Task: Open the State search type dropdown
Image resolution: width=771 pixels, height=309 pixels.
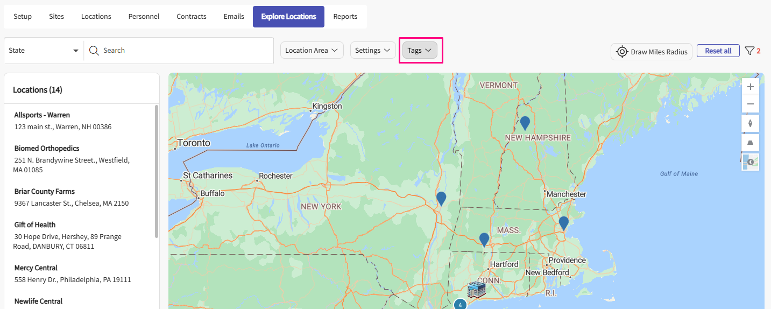Action: tap(44, 51)
